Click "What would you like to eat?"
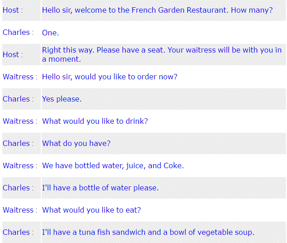 tap(91, 210)
